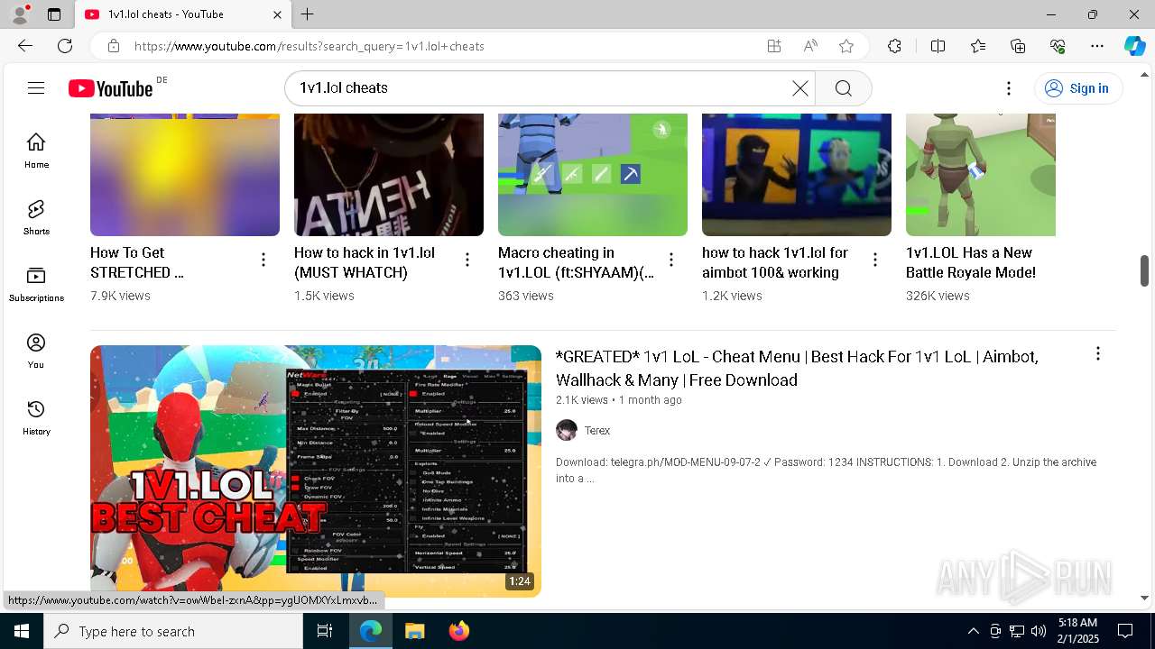Click the 326K views text
Screen dimensions: 1155x649
pos(938,296)
